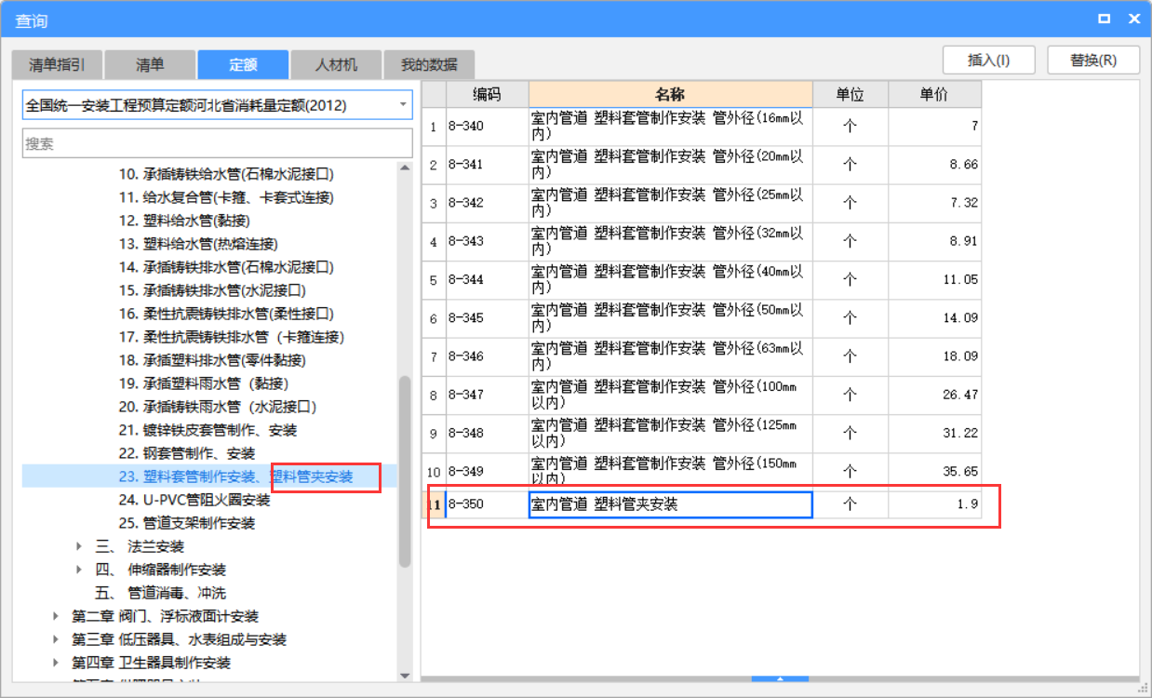Click the 编码 column header
Image resolution: width=1152 pixels, height=698 pixels.
pos(487,94)
